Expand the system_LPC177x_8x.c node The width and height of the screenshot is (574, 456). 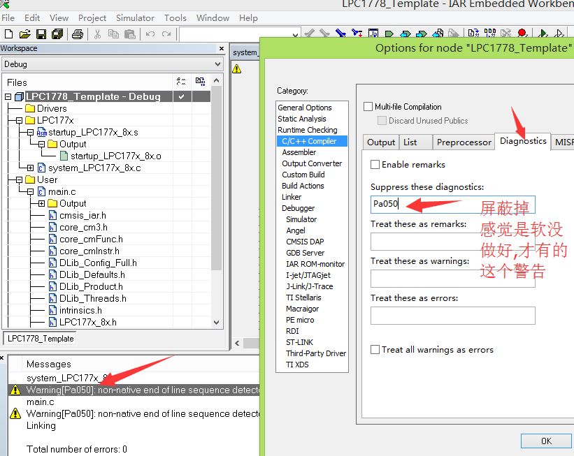coord(30,168)
